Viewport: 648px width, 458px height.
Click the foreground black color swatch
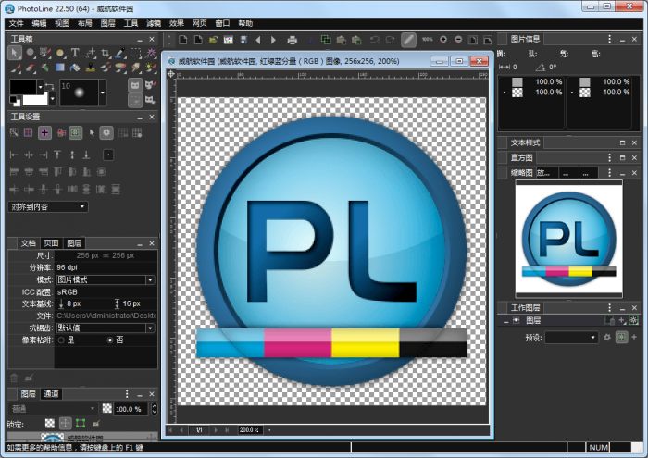(23, 87)
